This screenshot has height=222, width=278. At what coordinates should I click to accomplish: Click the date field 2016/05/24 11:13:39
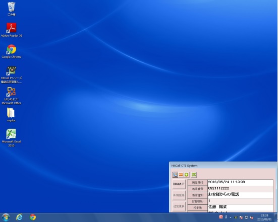[241, 182]
